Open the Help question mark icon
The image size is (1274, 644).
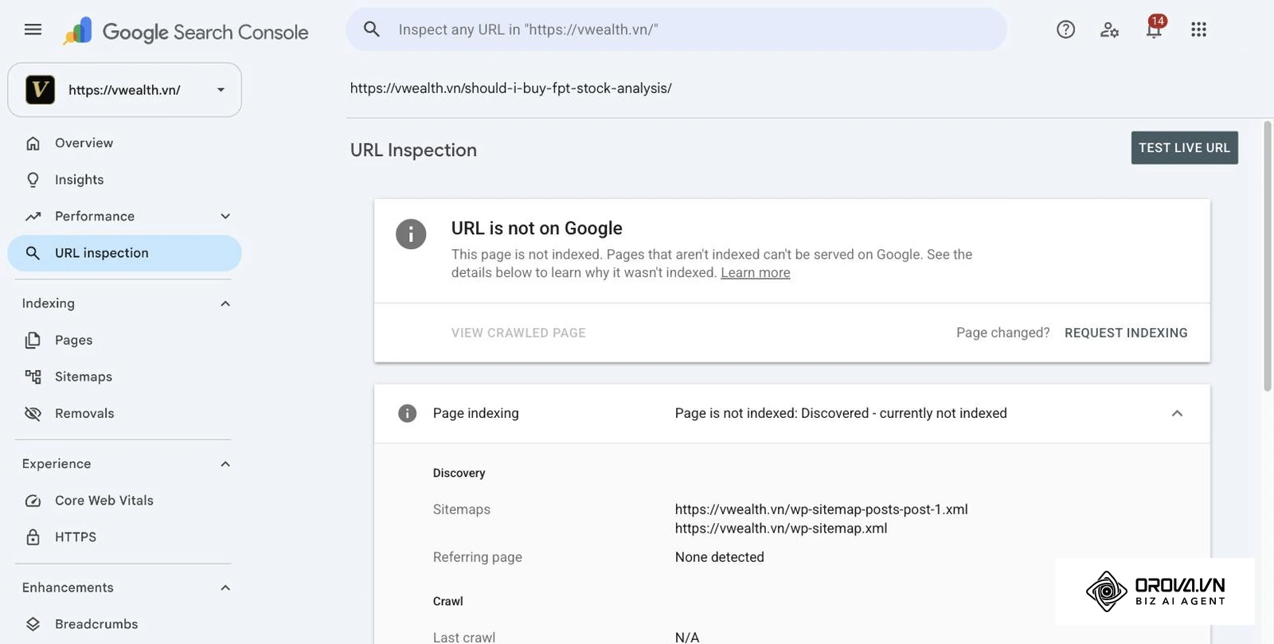tap(1065, 29)
